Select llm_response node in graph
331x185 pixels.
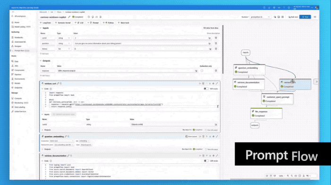pos(266,114)
